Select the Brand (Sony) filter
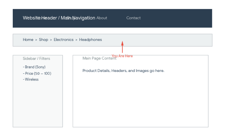 (x=34, y=67)
